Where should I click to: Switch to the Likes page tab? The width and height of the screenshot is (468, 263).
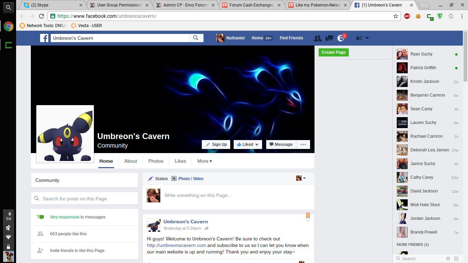[180, 161]
